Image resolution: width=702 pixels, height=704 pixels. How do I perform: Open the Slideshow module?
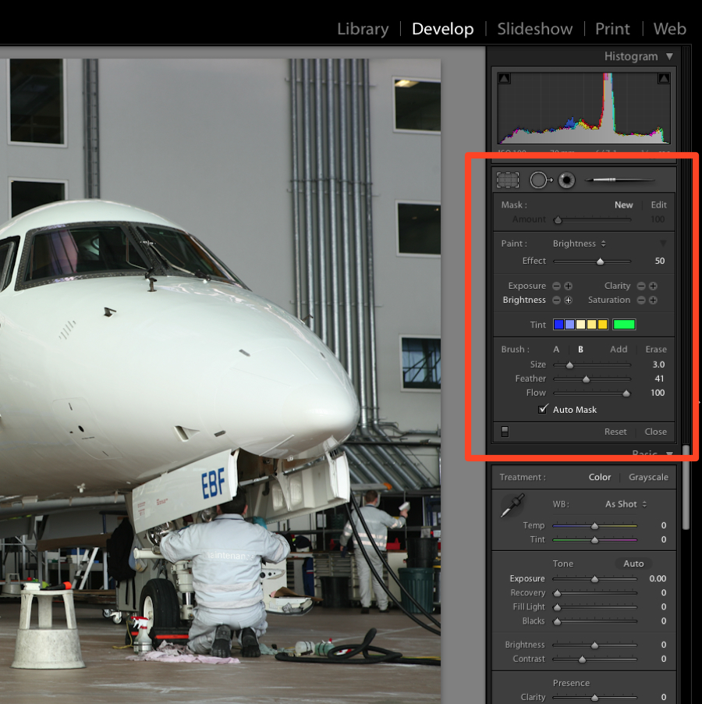click(534, 29)
